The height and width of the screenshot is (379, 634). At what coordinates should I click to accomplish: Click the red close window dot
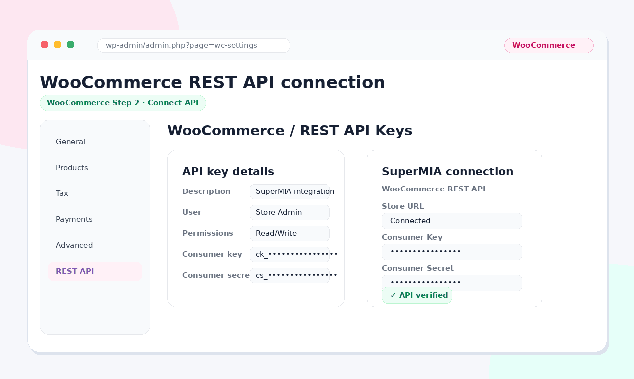tap(44, 45)
